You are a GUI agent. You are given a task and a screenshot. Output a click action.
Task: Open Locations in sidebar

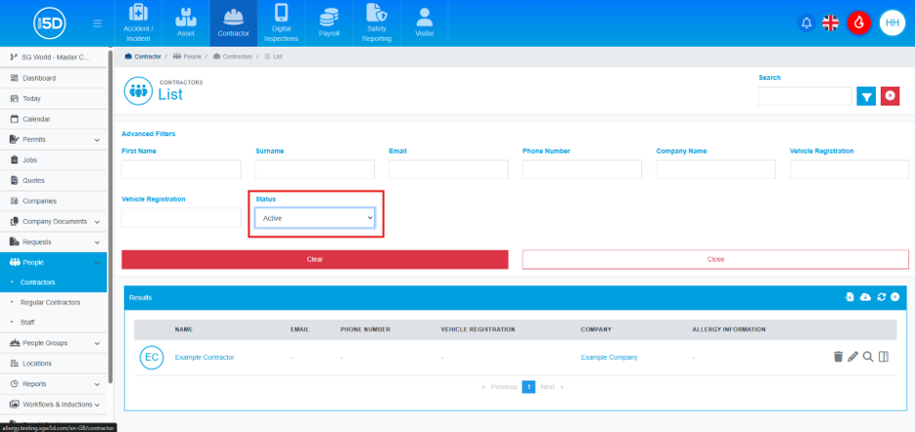(x=54, y=363)
